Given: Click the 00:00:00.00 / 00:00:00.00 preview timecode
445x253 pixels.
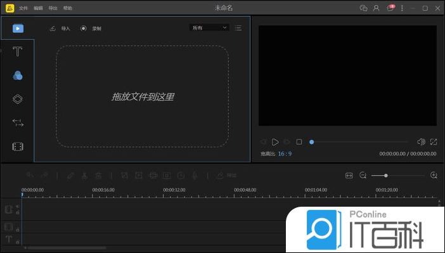Looking at the screenshot, I should (x=408, y=153).
